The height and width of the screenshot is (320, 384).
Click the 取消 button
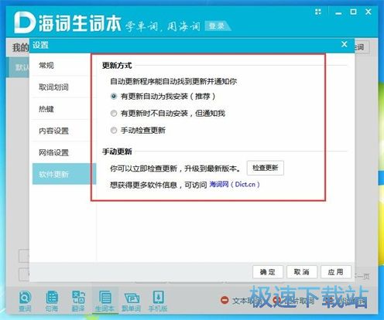302,272
